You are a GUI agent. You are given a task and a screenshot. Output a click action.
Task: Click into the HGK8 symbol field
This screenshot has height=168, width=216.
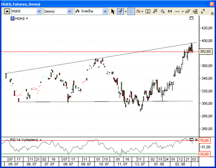(x=24, y=11)
